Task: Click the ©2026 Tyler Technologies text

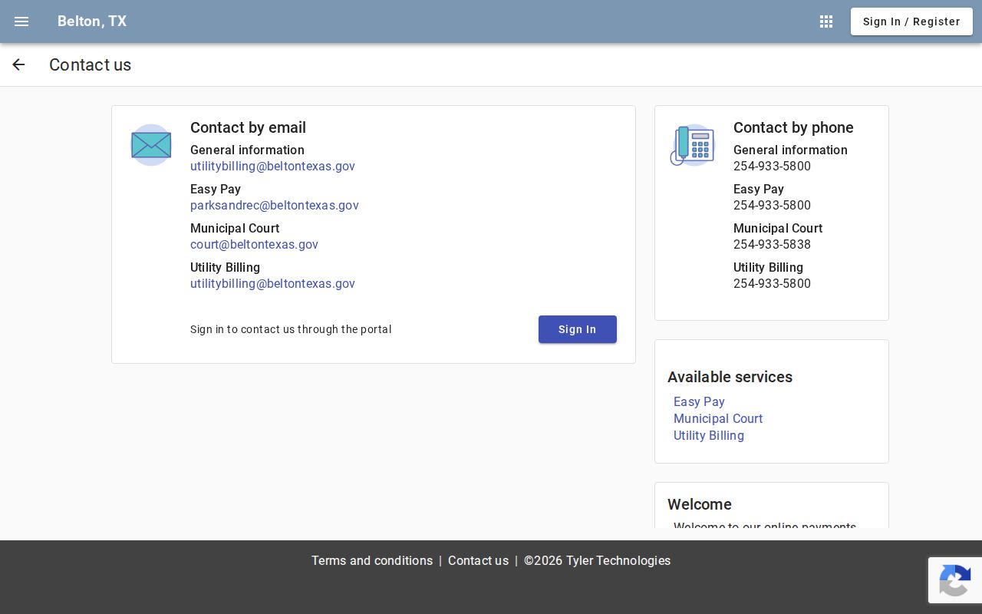Action: 597,561
